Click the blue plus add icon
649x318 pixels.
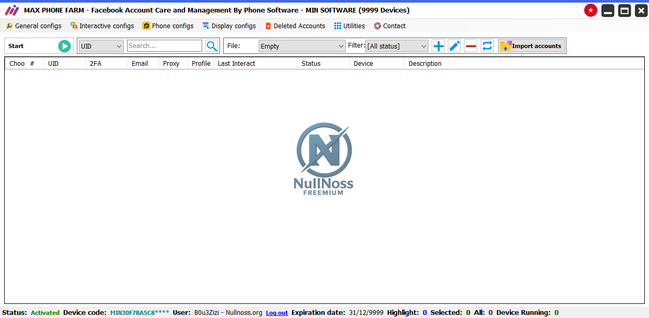point(438,46)
